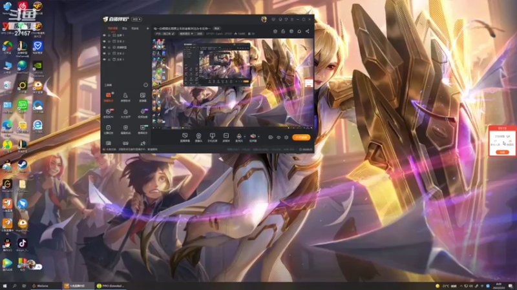Lock the 全屏1 source layer
This screenshot has width=517, height=290.
pos(109,35)
